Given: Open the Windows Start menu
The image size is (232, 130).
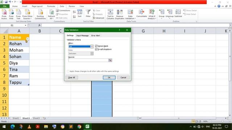Looking at the screenshot, I should pyautogui.click(x=4, y=127).
